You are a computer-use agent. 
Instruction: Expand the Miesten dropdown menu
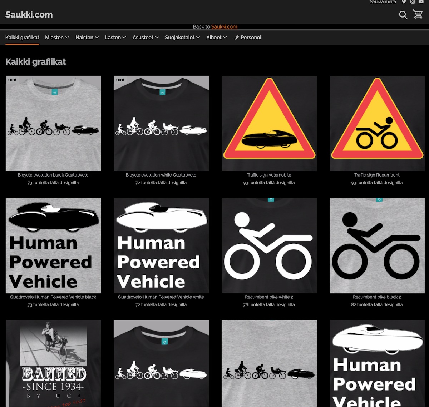point(57,38)
